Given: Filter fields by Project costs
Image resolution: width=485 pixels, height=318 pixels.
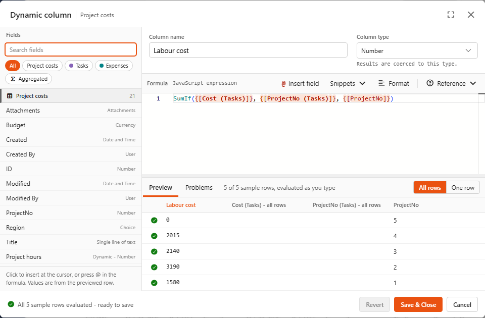Looking at the screenshot, I should click(42, 66).
